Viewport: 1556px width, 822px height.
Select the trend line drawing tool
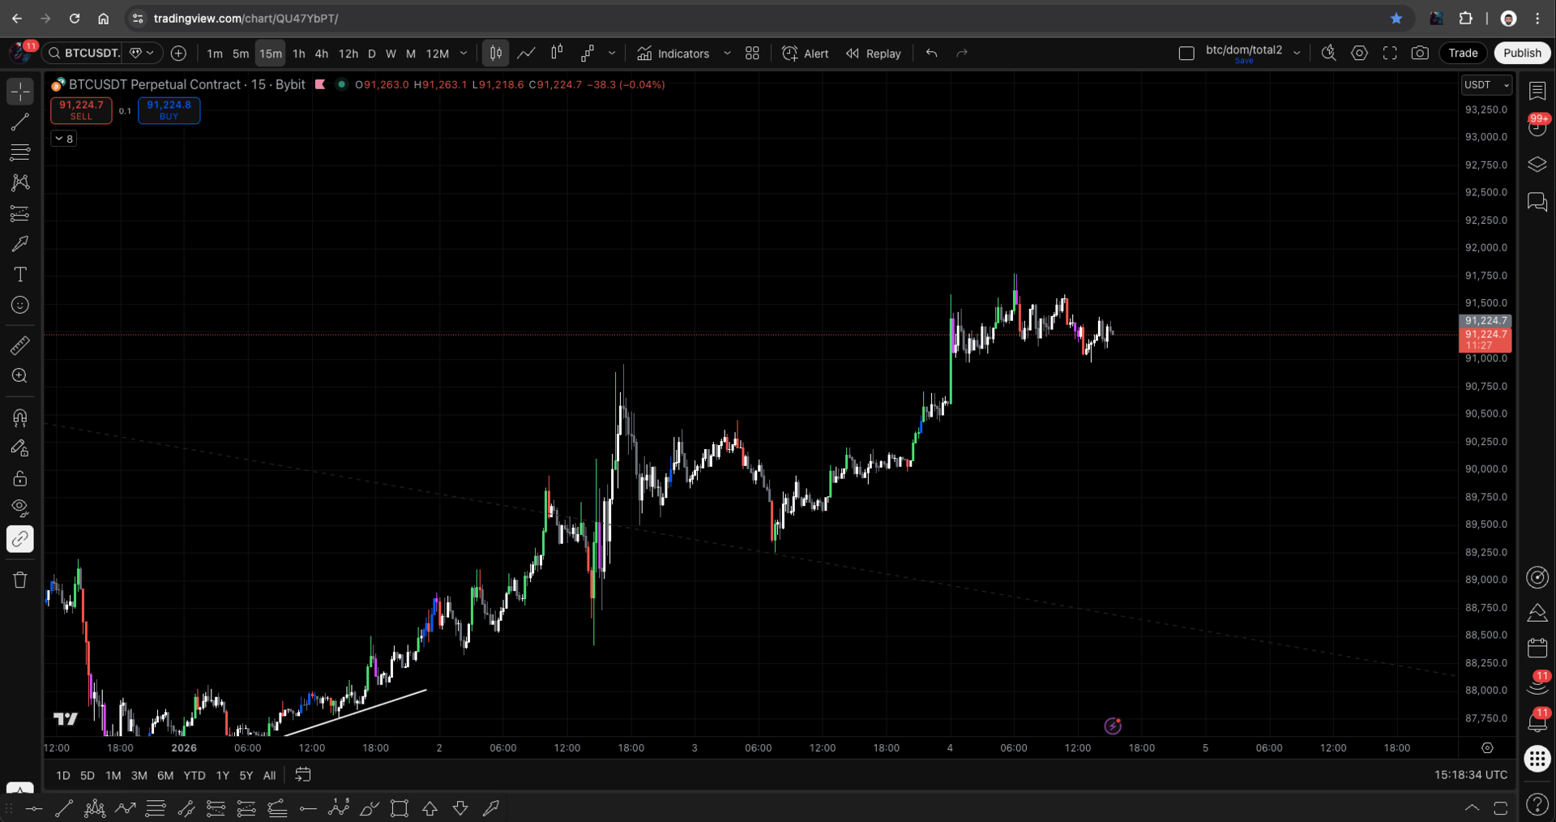[20, 122]
